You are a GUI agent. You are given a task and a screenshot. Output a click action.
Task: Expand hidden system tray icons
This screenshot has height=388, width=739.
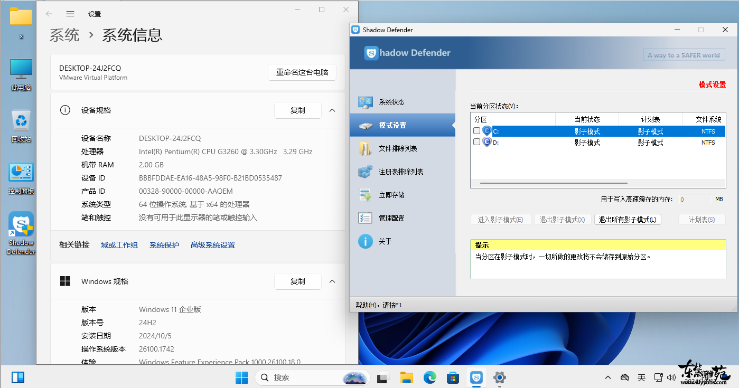[x=608, y=377]
